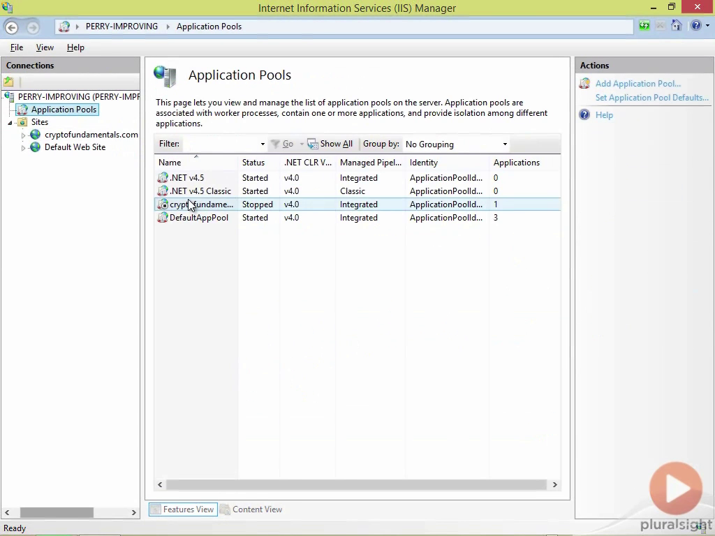Click the Sites folder icon in the tree

[x=22, y=122]
